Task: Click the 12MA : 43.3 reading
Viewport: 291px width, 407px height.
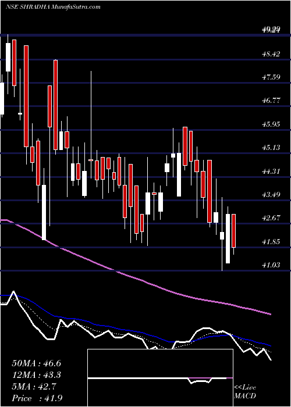Action: tap(37, 375)
